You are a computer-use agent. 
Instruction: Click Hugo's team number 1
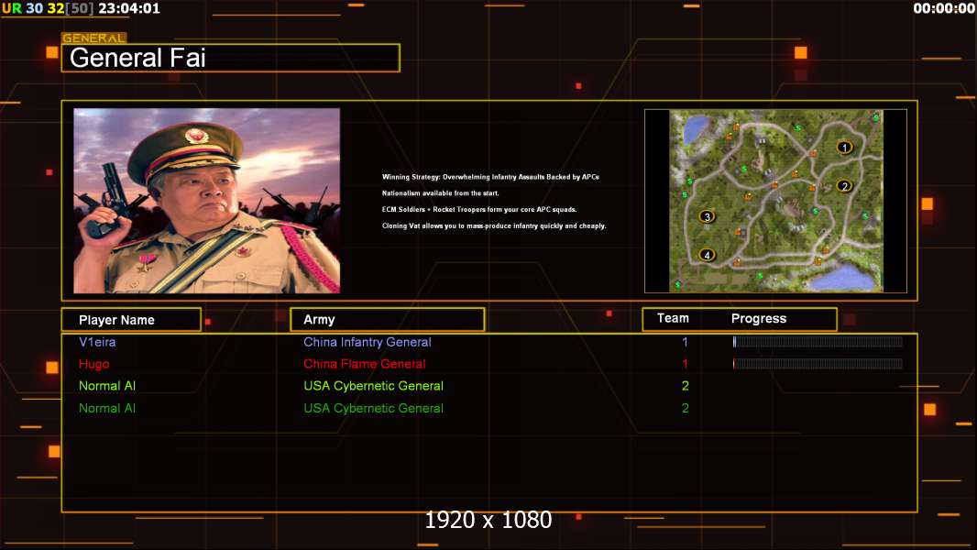(x=685, y=364)
